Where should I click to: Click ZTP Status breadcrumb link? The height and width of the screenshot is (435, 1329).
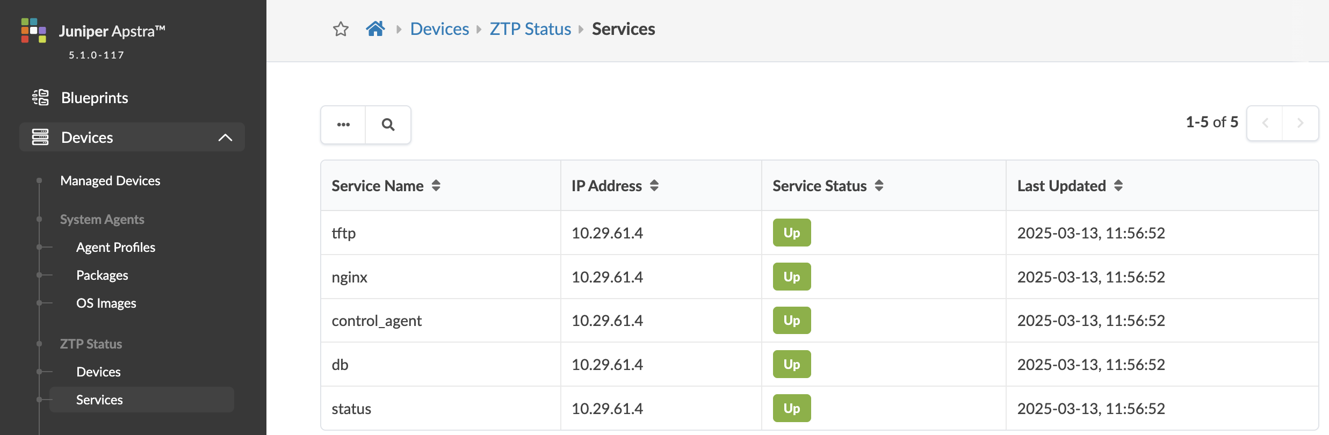pyautogui.click(x=530, y=29)
